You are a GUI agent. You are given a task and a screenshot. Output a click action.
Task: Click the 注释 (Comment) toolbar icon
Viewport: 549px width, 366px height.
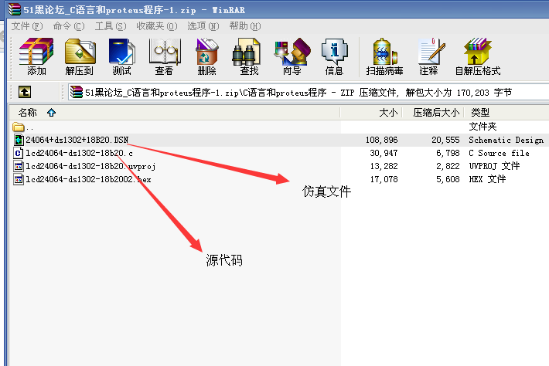[x=431, y=52]
